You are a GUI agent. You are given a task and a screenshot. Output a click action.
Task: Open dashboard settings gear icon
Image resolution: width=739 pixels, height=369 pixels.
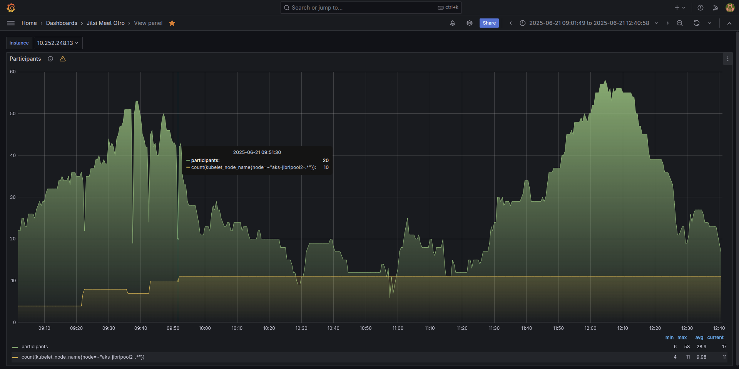pos(470,23)
